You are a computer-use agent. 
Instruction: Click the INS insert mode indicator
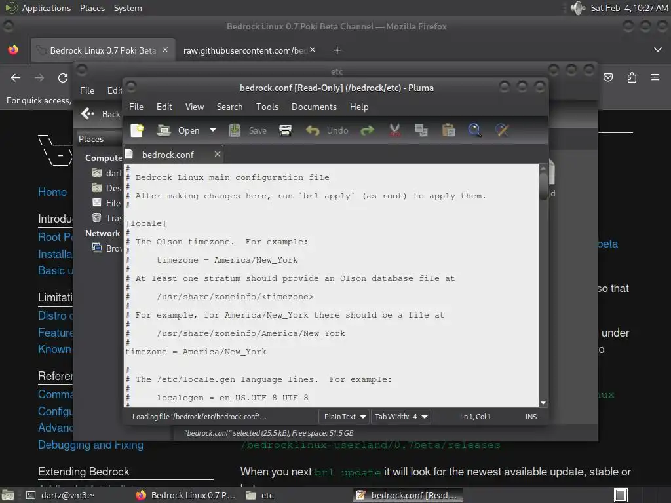531,416
